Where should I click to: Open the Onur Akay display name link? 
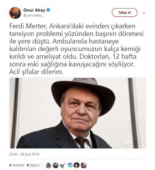[x=34, y=10]
